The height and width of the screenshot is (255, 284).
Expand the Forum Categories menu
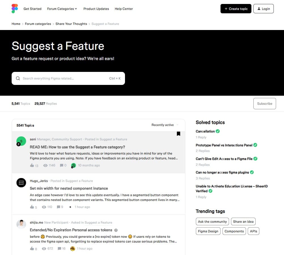click(62, 9)
